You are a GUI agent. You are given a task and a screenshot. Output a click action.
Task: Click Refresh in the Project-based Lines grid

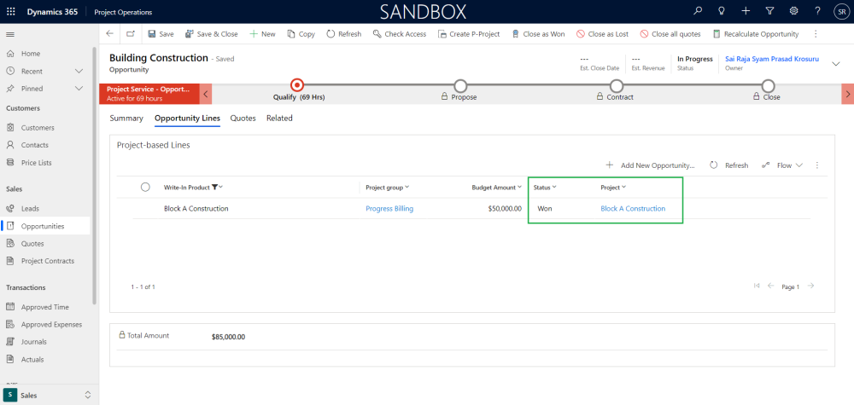pyautogui.click(x=729, y=165)
